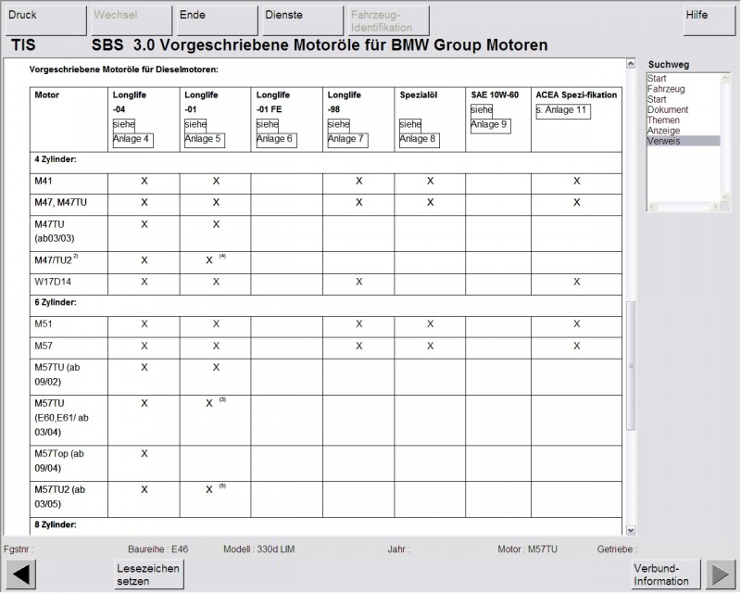Image resolution: width=741 pixels, height=593 pixels.
Task: Click the 'Suchweg' panel title
Action: [x=669, y=64]
